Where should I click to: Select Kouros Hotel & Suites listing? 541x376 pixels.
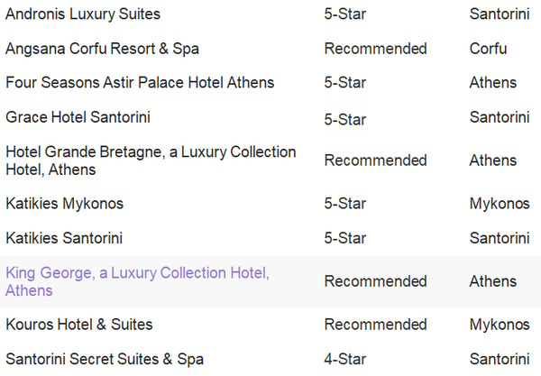click(79, 325)
